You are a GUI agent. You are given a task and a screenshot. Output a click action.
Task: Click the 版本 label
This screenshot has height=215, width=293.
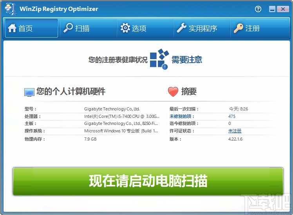click(x=175, y=139)
